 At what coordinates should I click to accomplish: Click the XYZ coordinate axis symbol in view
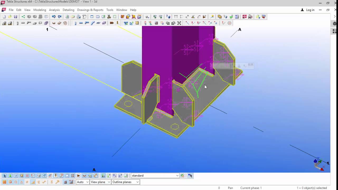(x=319, y=164)
